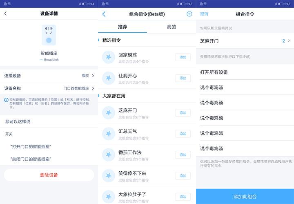
Task: Tap Wi-Fi icon in right screen status bar
Action: [x=205, y=4]
